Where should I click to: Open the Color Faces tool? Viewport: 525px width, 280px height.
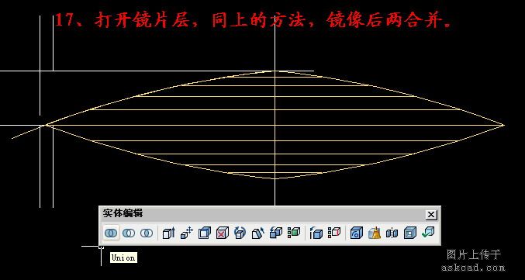[x=294, y=233]
